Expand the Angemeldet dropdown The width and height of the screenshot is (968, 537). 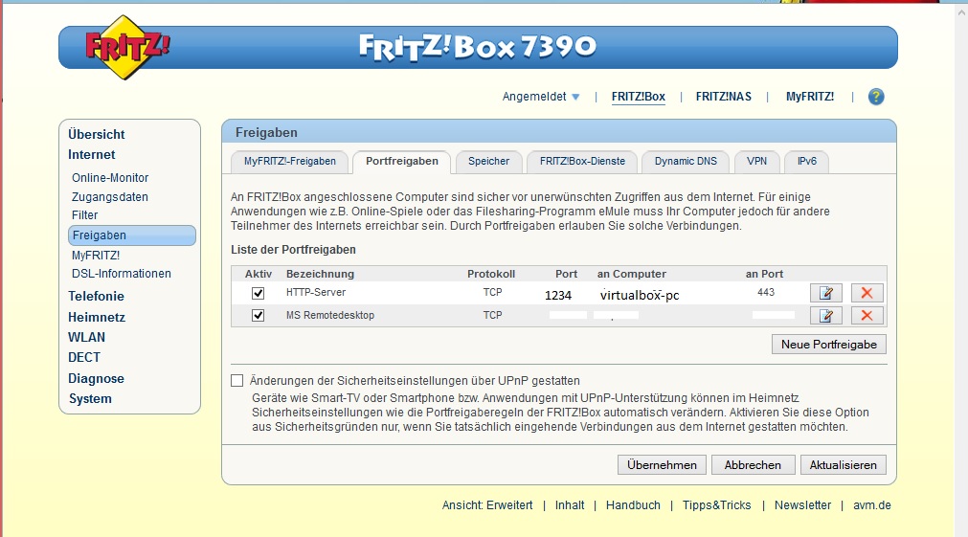click(541, 97)
